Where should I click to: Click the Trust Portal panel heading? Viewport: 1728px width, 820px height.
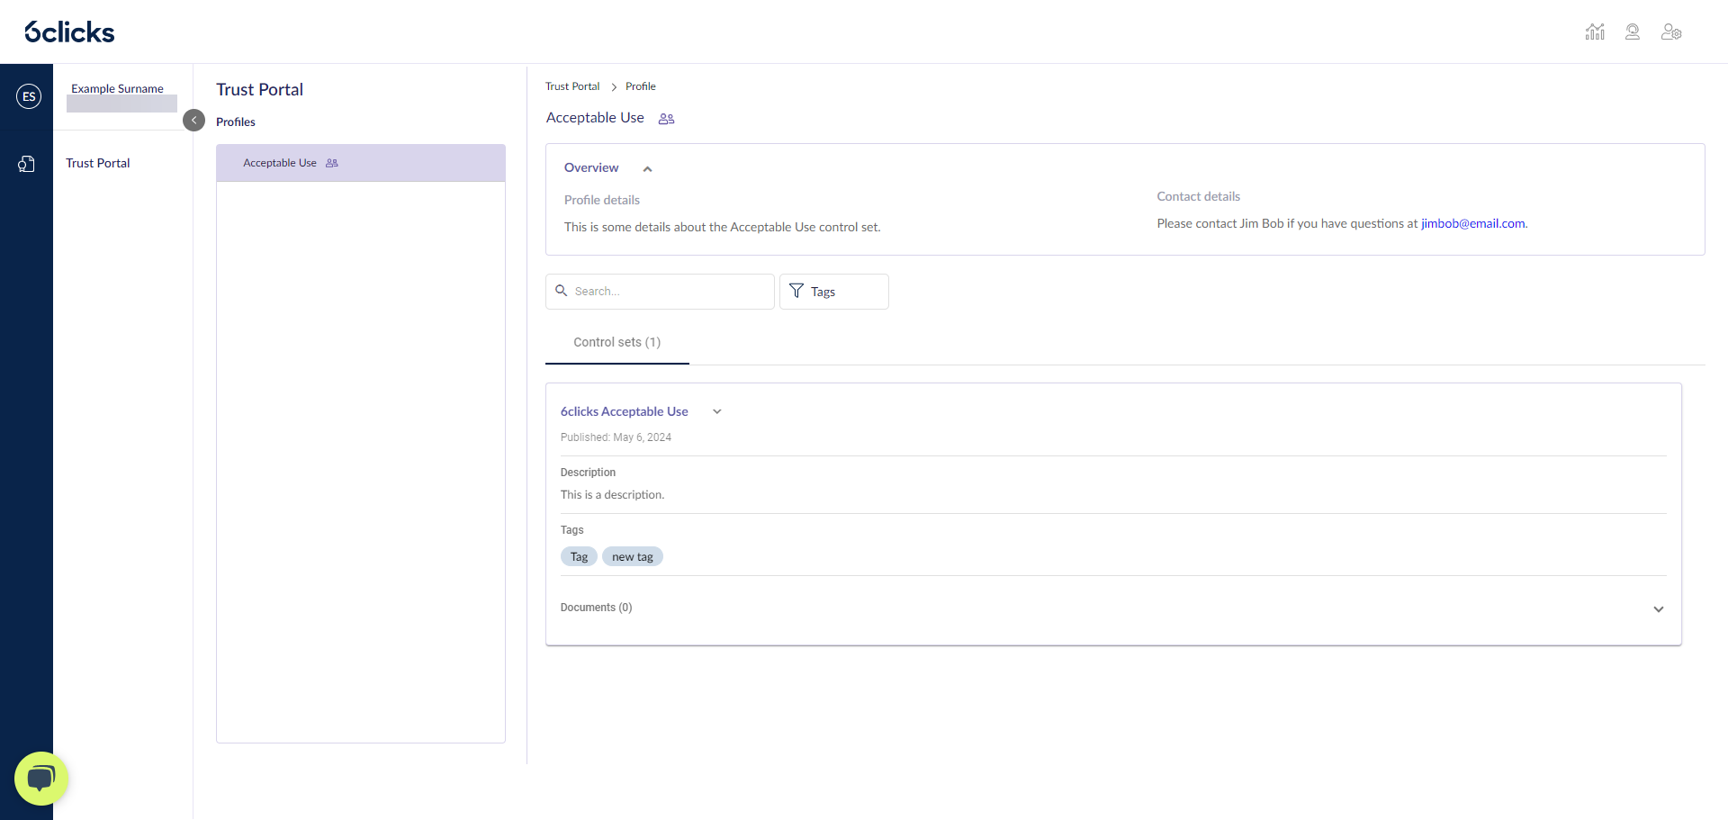tap(259, 89)
